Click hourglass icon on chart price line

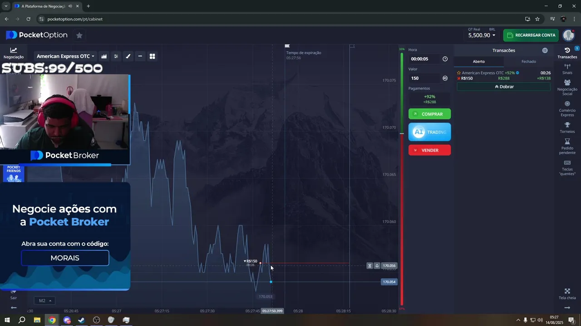click(369, 266)
